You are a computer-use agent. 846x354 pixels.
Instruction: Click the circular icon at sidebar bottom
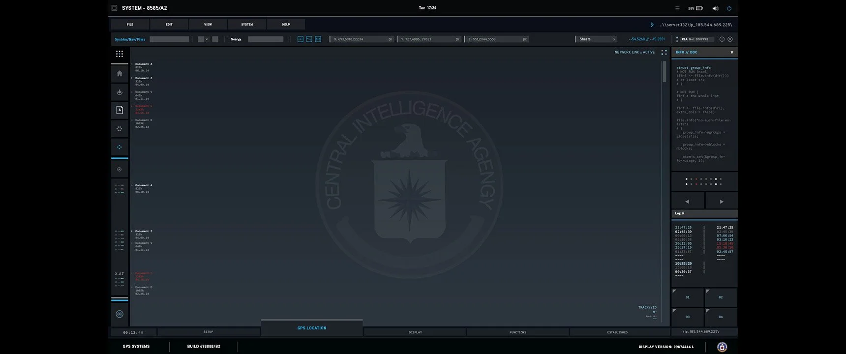(120, 314)
